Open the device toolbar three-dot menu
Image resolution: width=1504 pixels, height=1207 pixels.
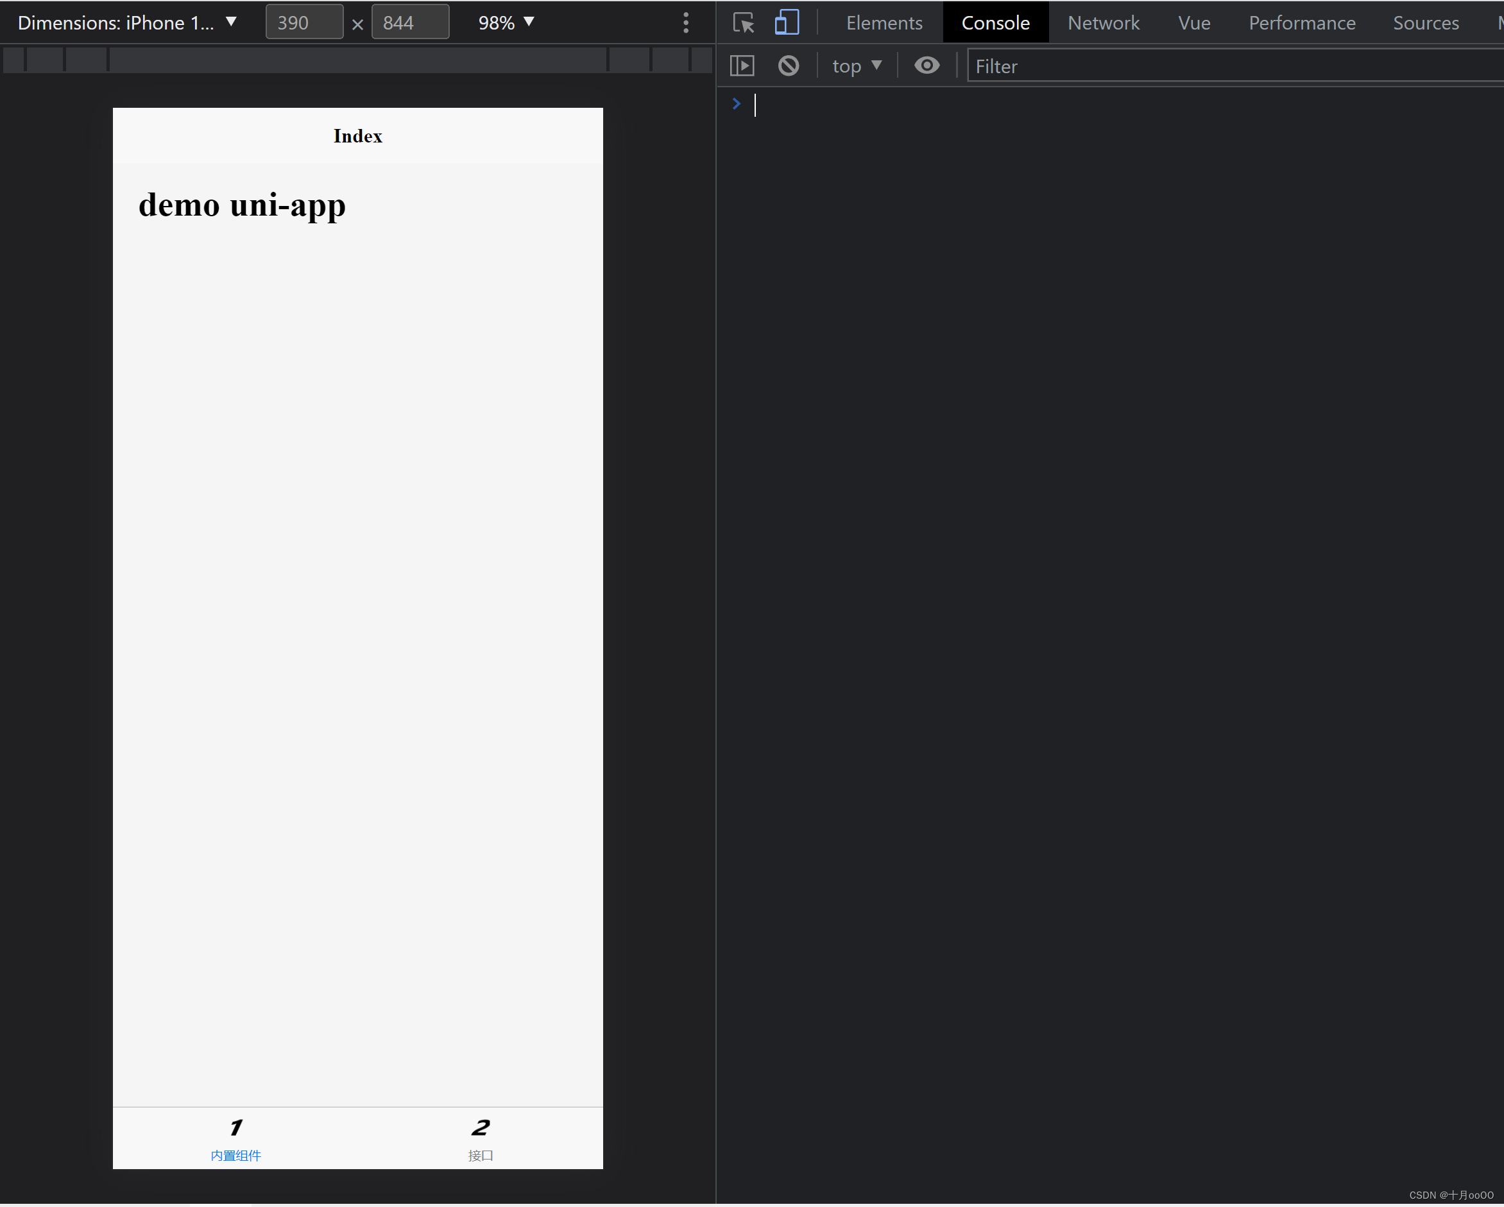[x=686, y=23]
